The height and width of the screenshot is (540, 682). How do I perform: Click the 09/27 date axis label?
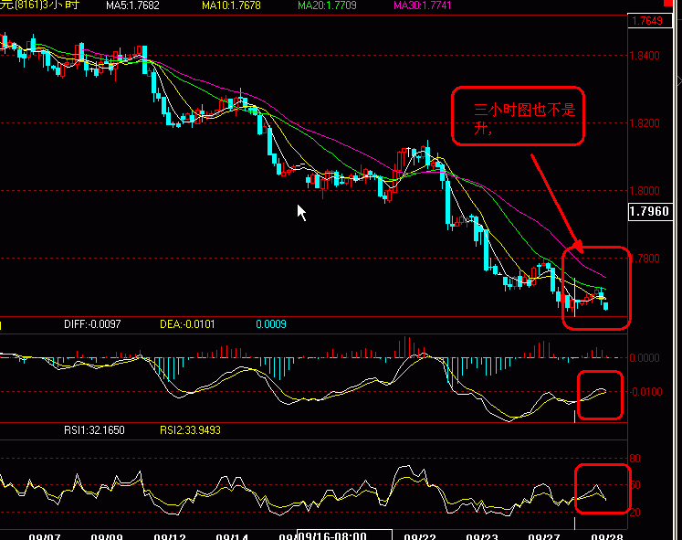[x=544, y=536]
